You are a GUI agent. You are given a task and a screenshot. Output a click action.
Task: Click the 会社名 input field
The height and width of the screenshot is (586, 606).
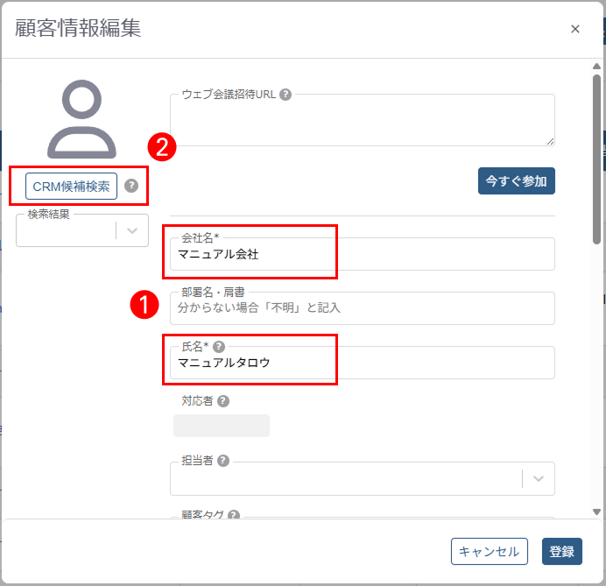[x=362, y=255]
